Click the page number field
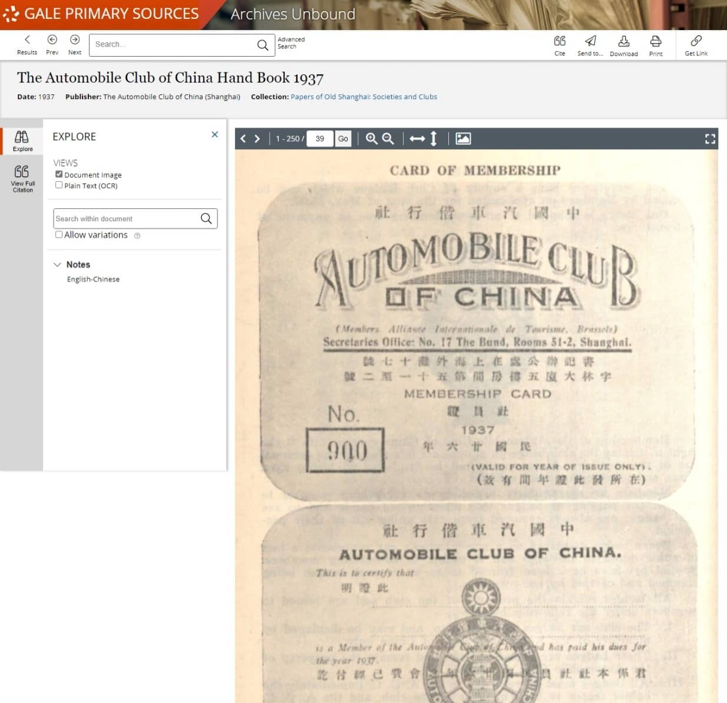Viewport: 727px width, 703px height. pyautogui.click(x=320, y=139)
